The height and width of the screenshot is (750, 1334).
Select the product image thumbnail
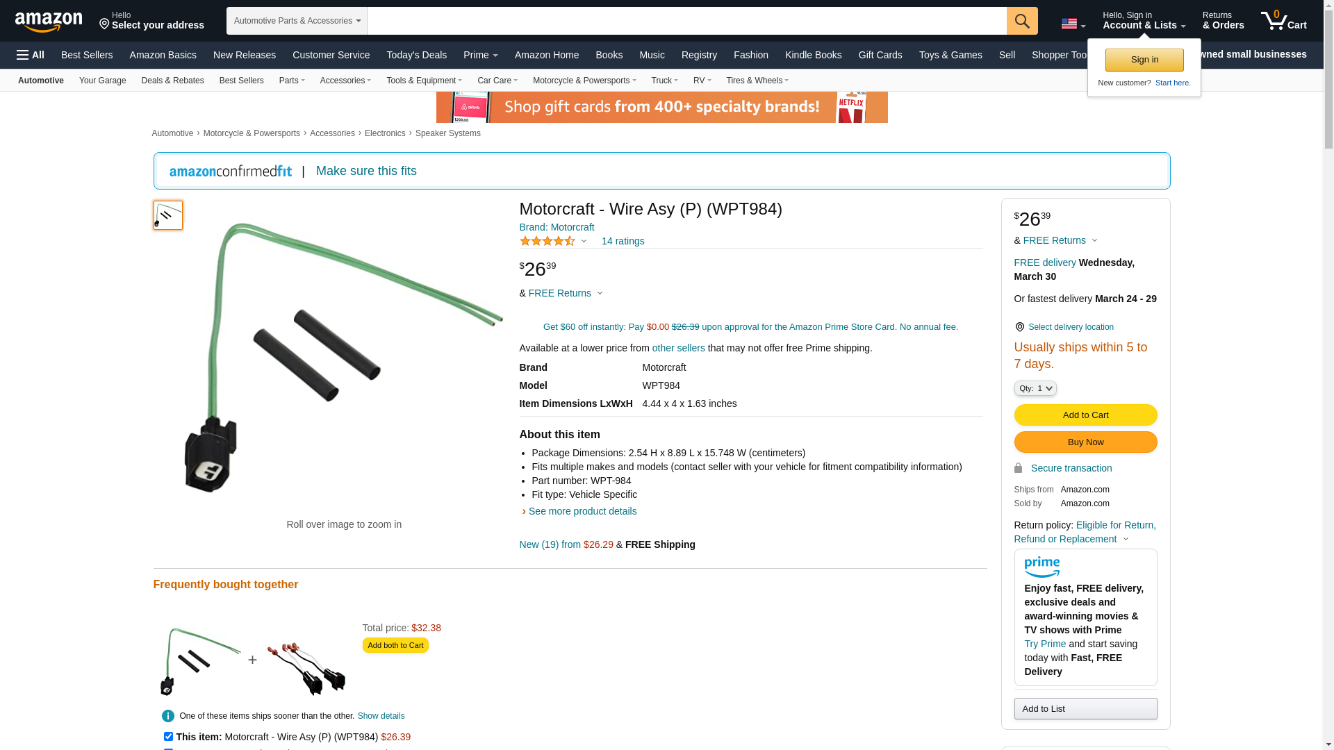[x=168, y=215]
